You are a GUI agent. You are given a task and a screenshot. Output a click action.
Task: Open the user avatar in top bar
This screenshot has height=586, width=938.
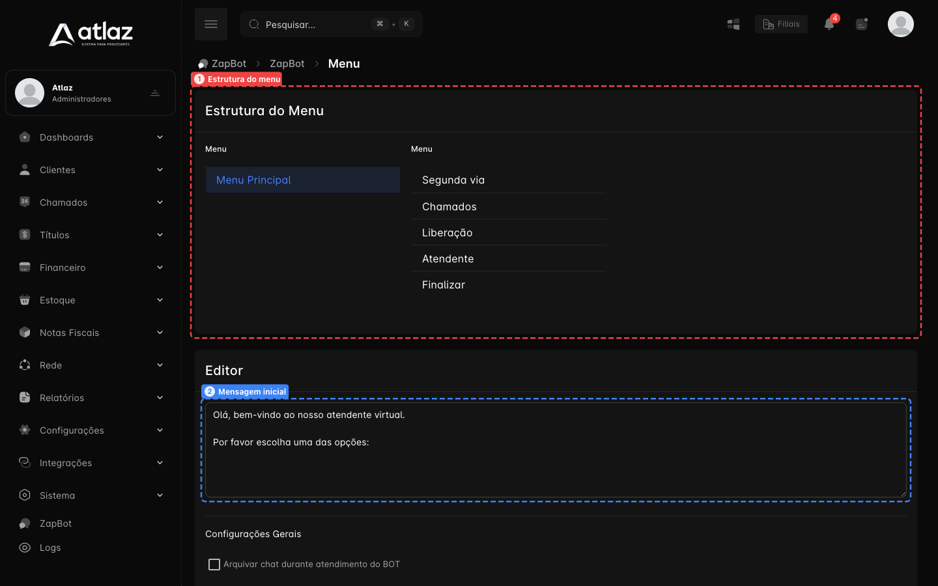901,24
